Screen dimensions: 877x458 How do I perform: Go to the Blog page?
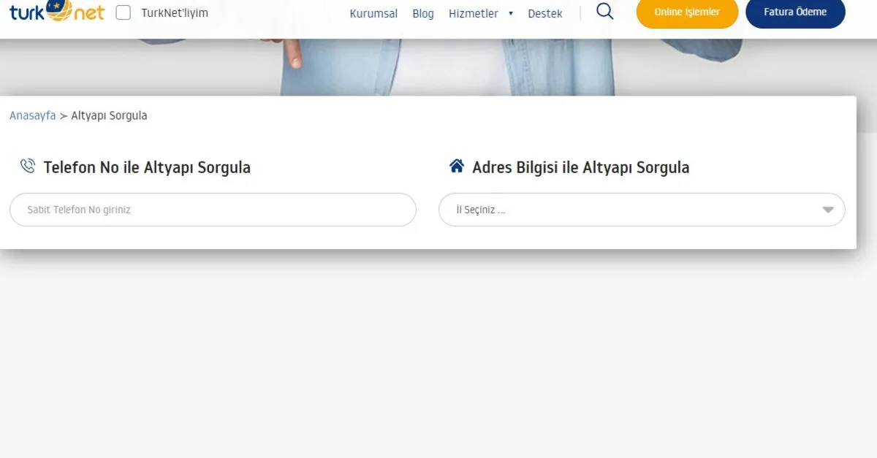[x=422, y=13]
